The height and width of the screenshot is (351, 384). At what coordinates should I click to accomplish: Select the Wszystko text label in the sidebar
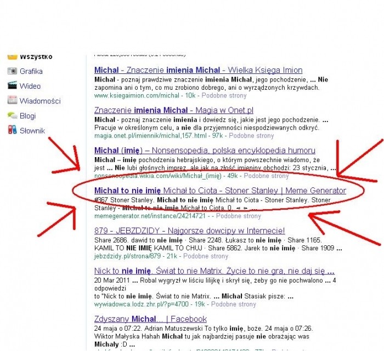click(36, 57)
